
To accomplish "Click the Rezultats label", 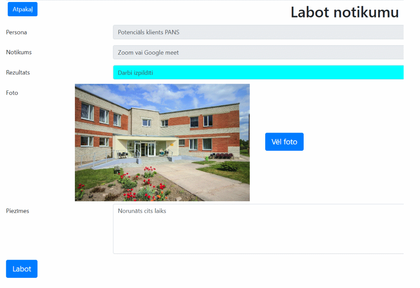I will tap(18, 72).
